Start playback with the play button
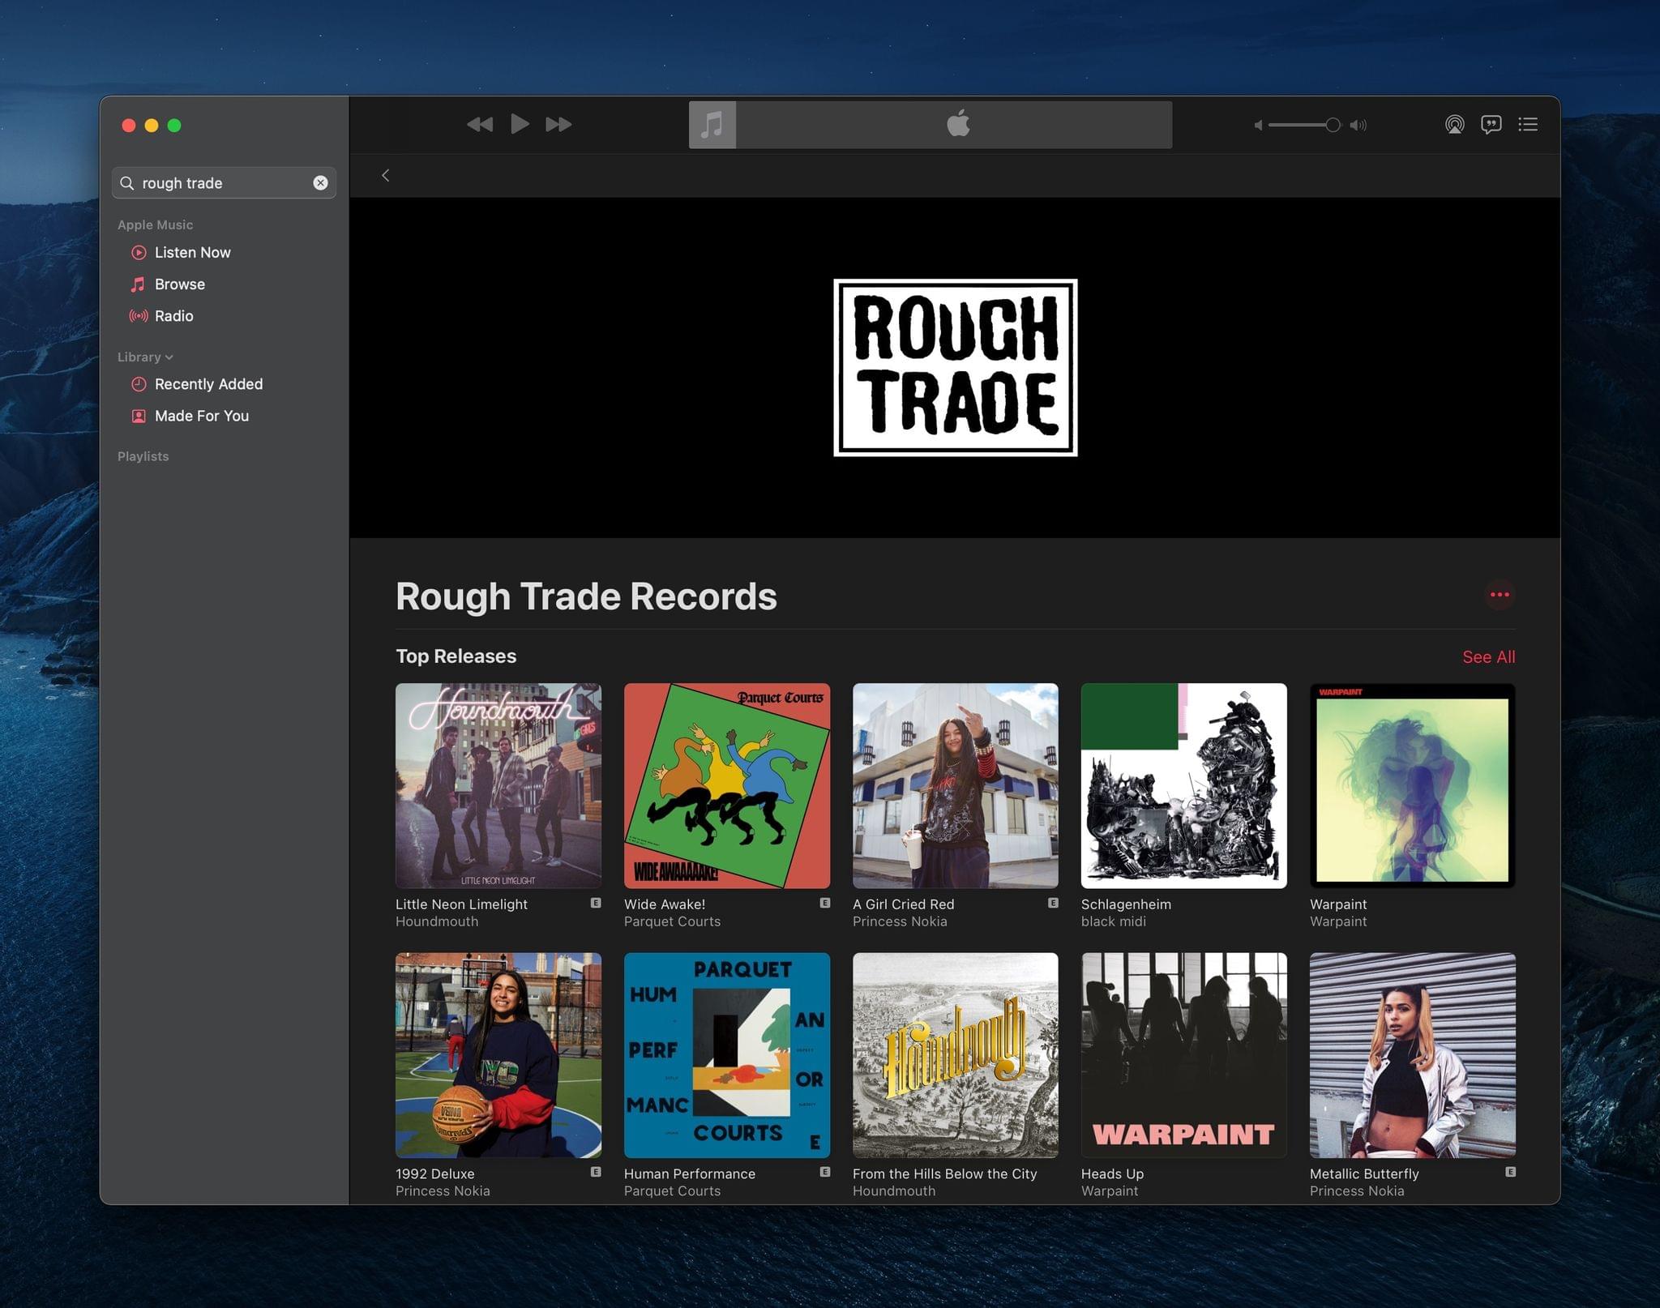1660x1308 pixels. pos(520,124)
